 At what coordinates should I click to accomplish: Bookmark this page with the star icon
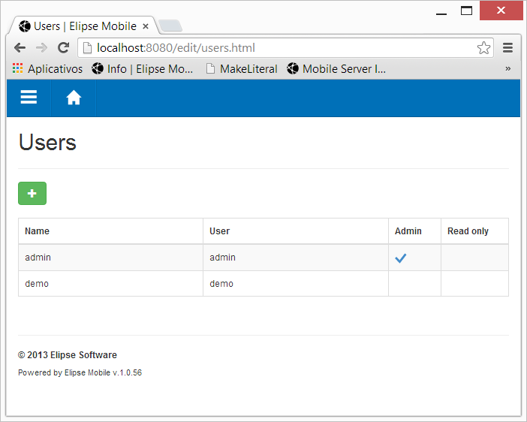(x=483, y=48)
